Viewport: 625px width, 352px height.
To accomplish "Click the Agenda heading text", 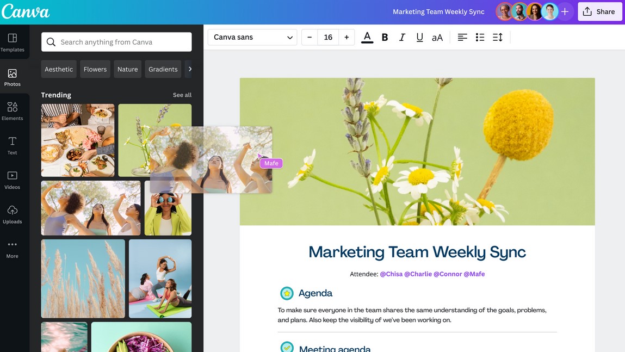I will coord(315,293).
